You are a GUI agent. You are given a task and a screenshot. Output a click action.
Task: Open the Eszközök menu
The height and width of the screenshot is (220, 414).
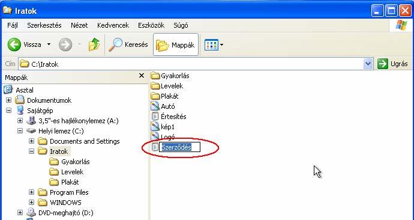(151, 25)
